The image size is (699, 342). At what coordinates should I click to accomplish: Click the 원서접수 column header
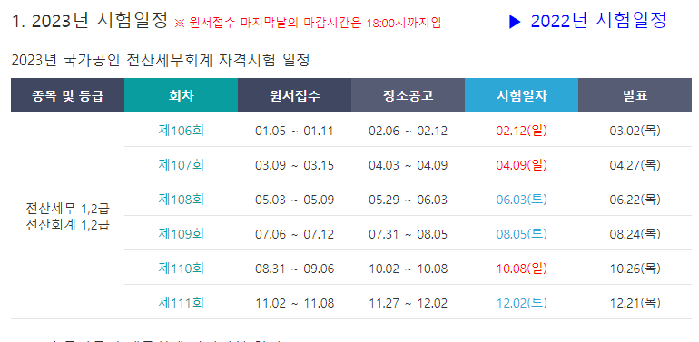[x=294, y=95]
